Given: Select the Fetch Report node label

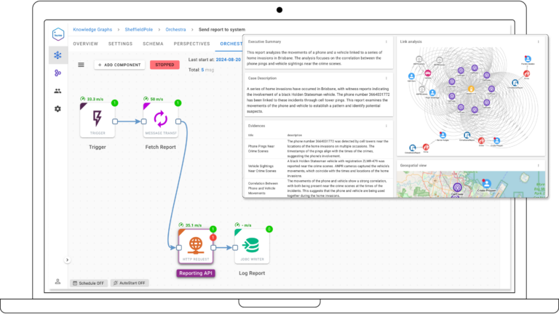Looking at the screenshot, I should 160,147.
